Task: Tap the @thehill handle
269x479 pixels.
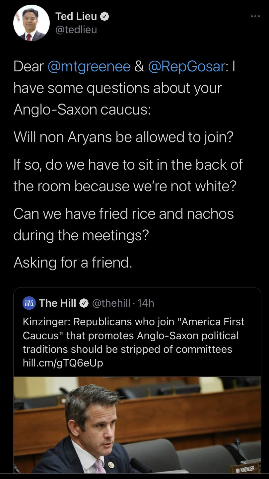Action: coord(111,303)
